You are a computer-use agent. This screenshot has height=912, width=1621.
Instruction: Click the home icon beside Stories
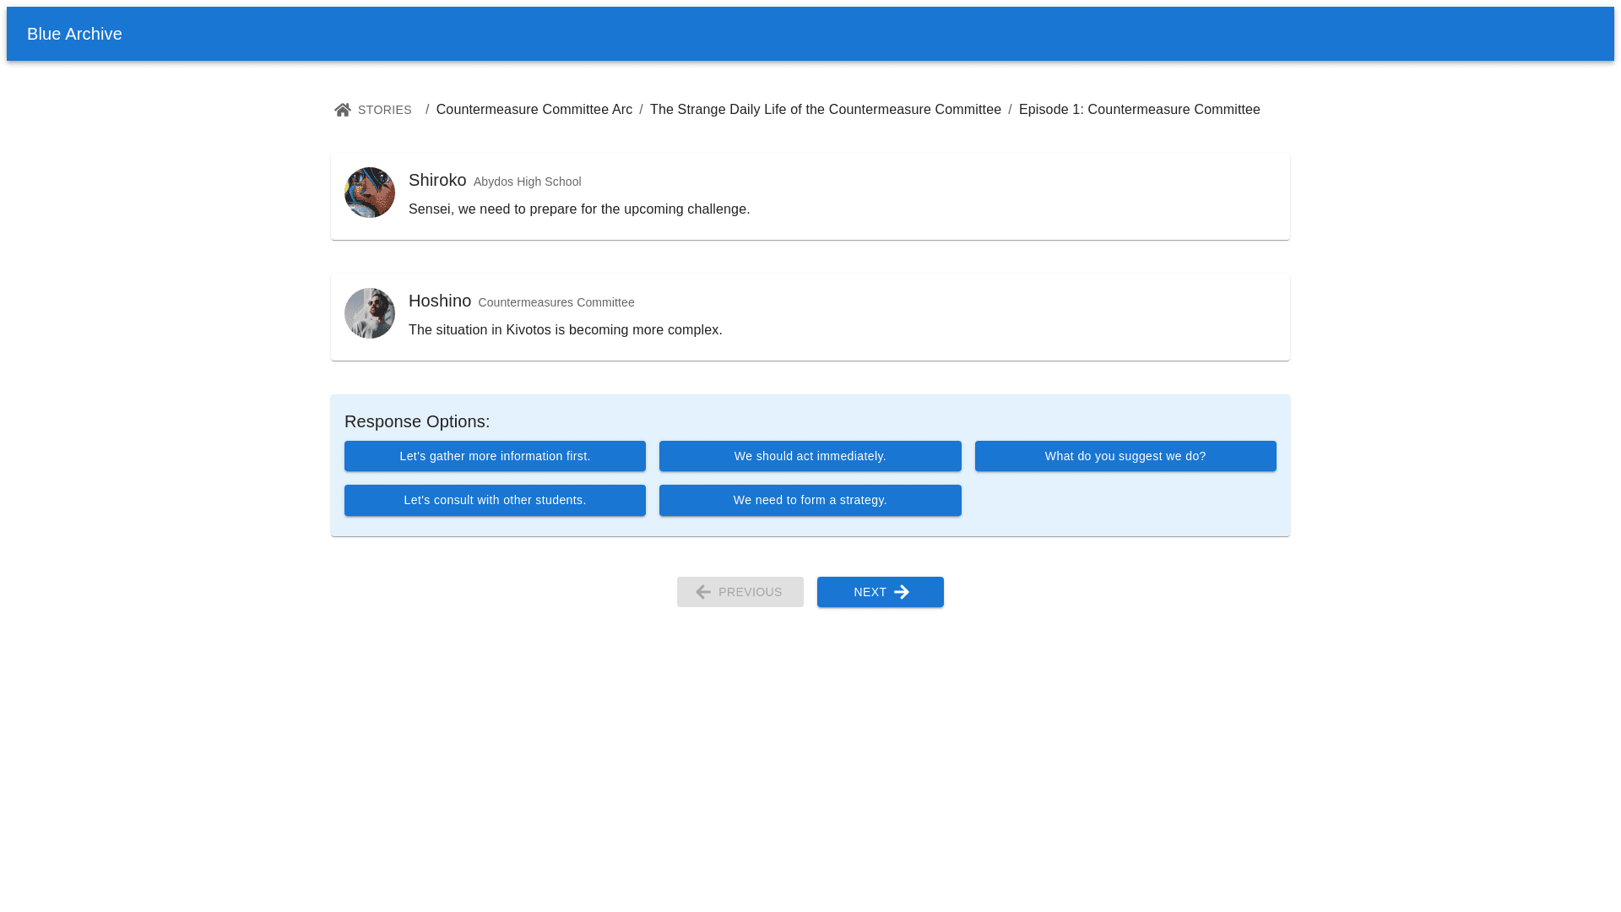click(x=342, y=110)
